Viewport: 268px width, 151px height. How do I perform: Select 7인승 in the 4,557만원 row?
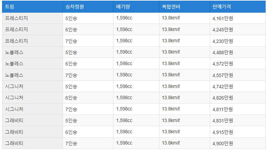(x=71, y=75)
